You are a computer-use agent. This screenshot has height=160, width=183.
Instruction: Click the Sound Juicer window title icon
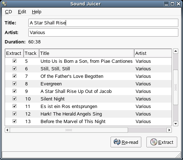click(x=4, y=4)
